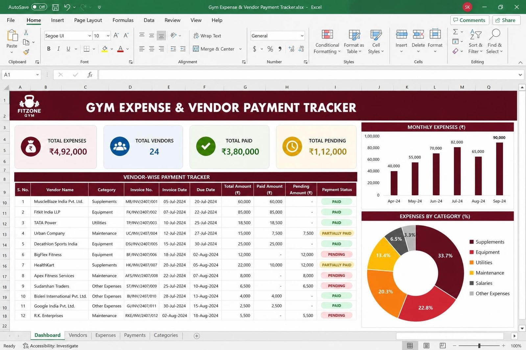Click the Cut scissors icon

click(x=26, y=32)
